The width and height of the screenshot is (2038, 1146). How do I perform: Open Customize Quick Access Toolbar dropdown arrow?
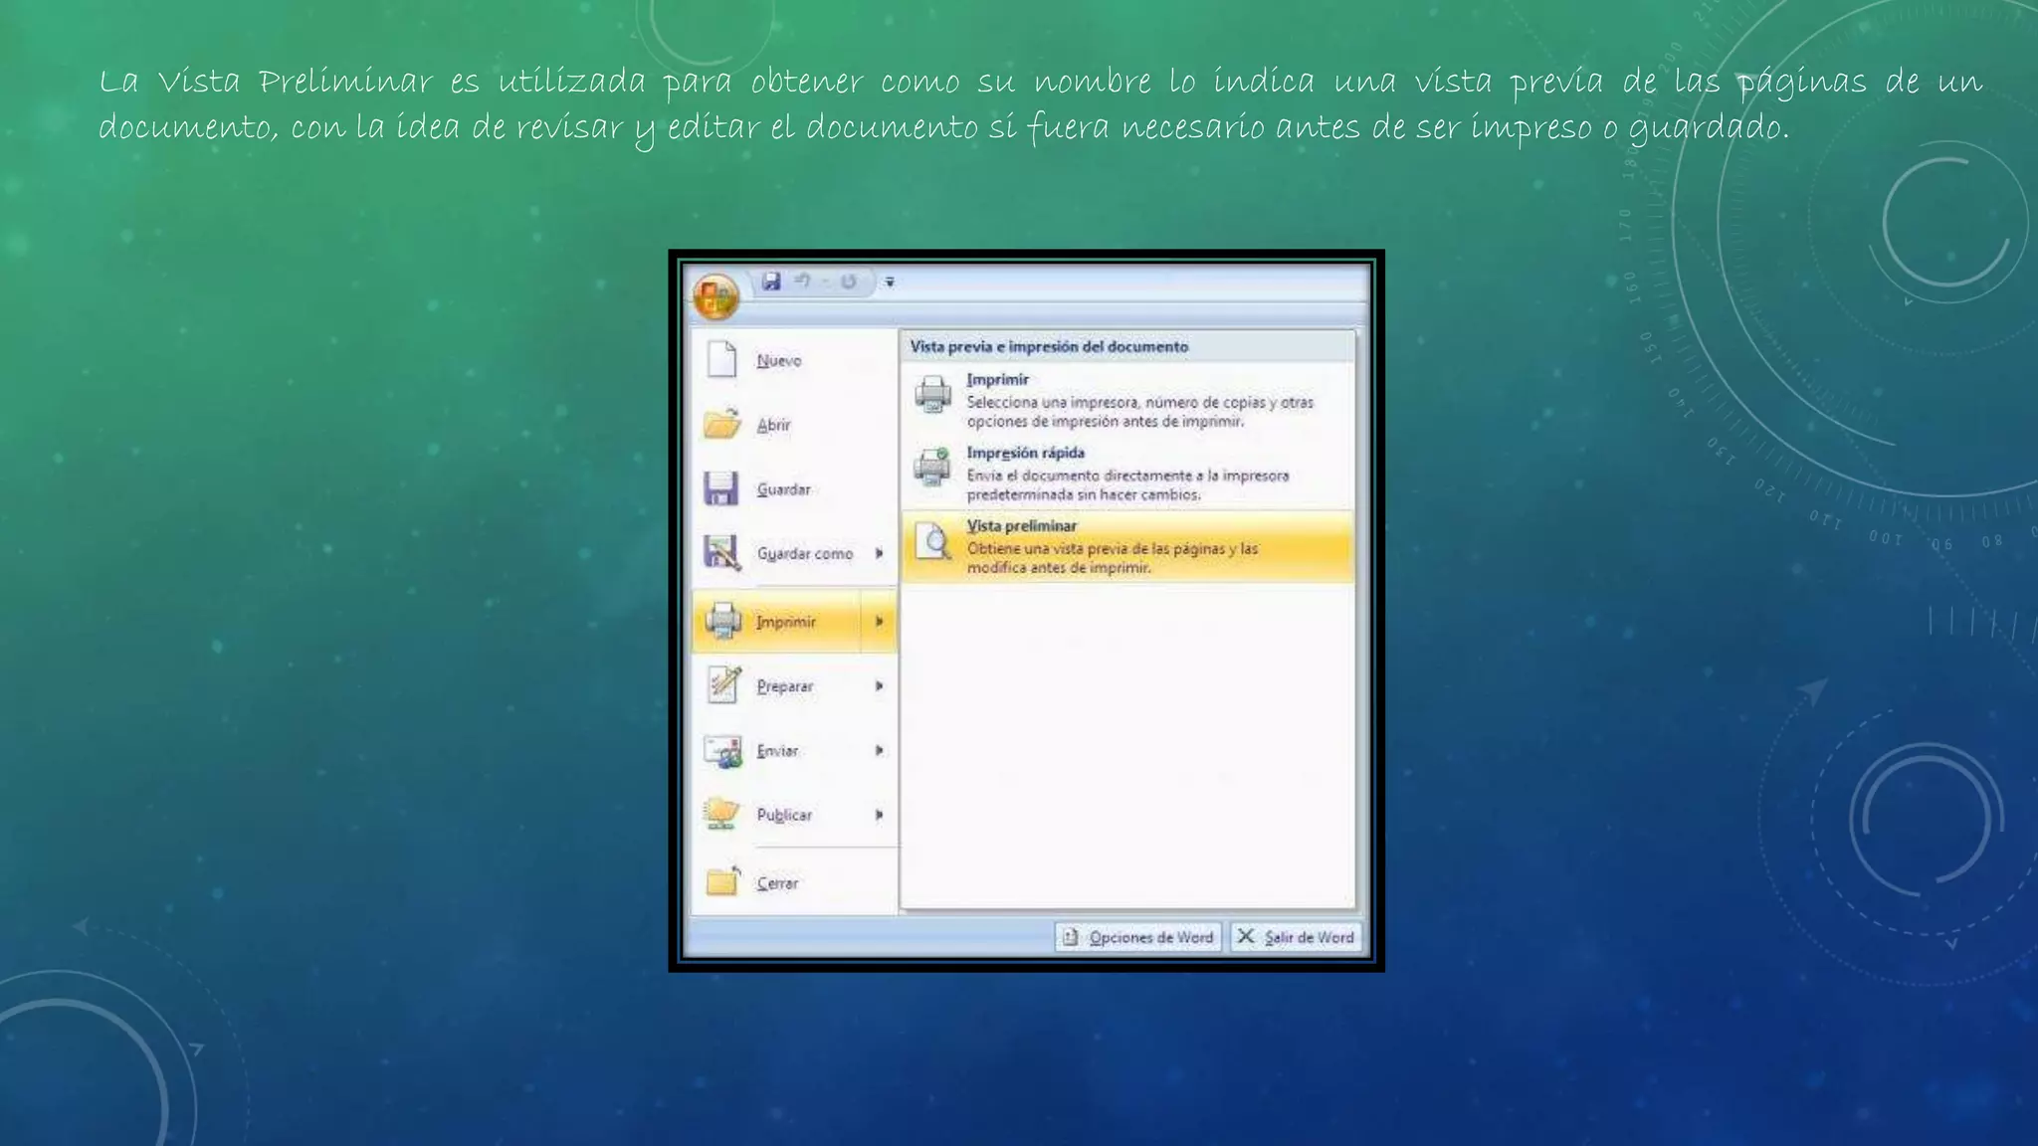(x=890, y=283)
